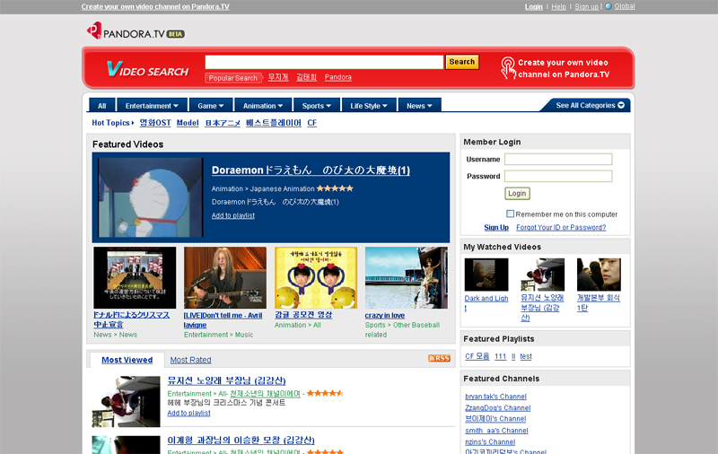Open Dark and Light watched video thumbnail
This screenshot has height=454, width=718.
click(486, 275)
